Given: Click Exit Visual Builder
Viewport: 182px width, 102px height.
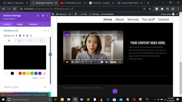Looking at the screenshot, I should pos(107,14).
